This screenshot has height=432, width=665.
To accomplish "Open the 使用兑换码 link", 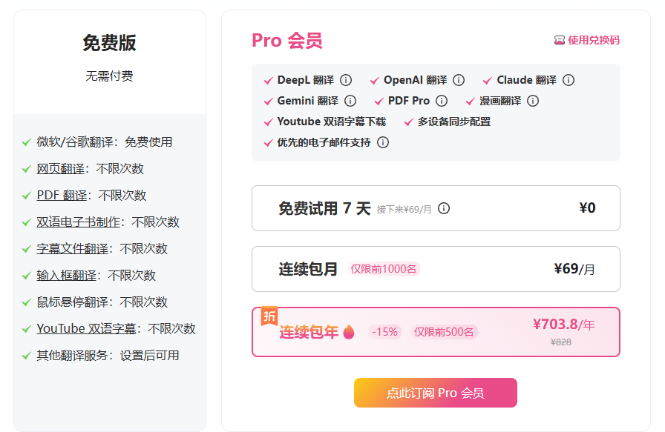I will pos(593,40).
